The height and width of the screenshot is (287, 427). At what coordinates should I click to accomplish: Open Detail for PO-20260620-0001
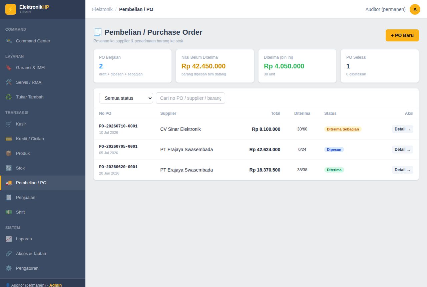[403, 170]
